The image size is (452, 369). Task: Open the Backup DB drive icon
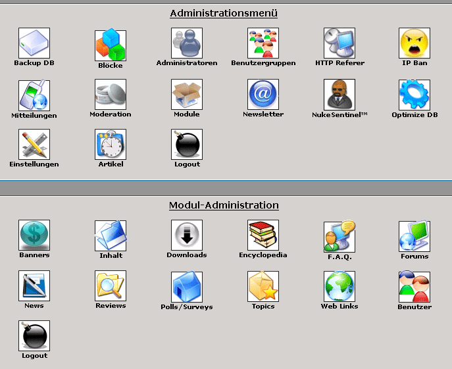click(34, 43)
